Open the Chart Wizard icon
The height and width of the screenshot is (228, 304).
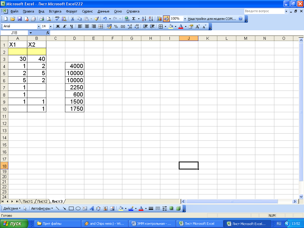tap(159, 19)
